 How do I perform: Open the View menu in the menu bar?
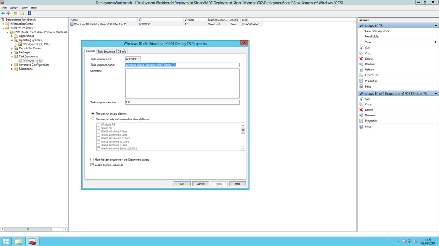(x=25, y=8)
